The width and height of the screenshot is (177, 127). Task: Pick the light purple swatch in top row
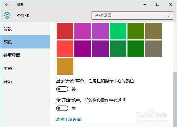(100, 31)
